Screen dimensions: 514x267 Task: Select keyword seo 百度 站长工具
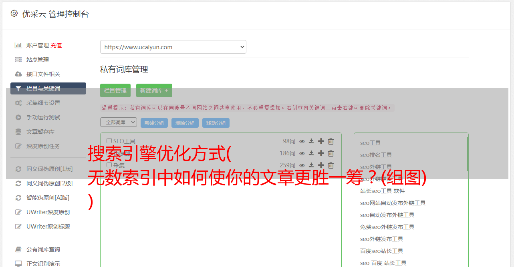click(x=383, y=263)
